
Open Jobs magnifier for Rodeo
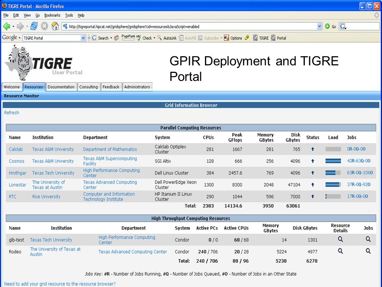[x=368, y=251]
